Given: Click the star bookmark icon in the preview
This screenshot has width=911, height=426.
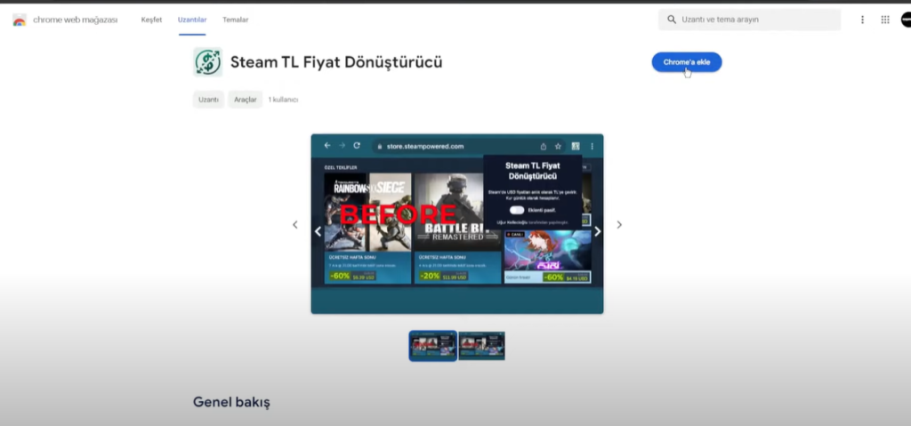Looking at the screenshot, I should click(558, 146).
